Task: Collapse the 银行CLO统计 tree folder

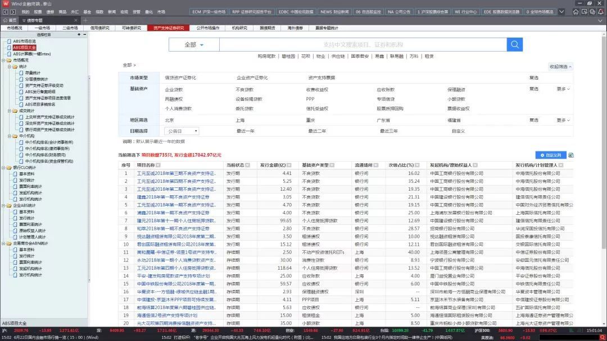Action: point(3,168)
